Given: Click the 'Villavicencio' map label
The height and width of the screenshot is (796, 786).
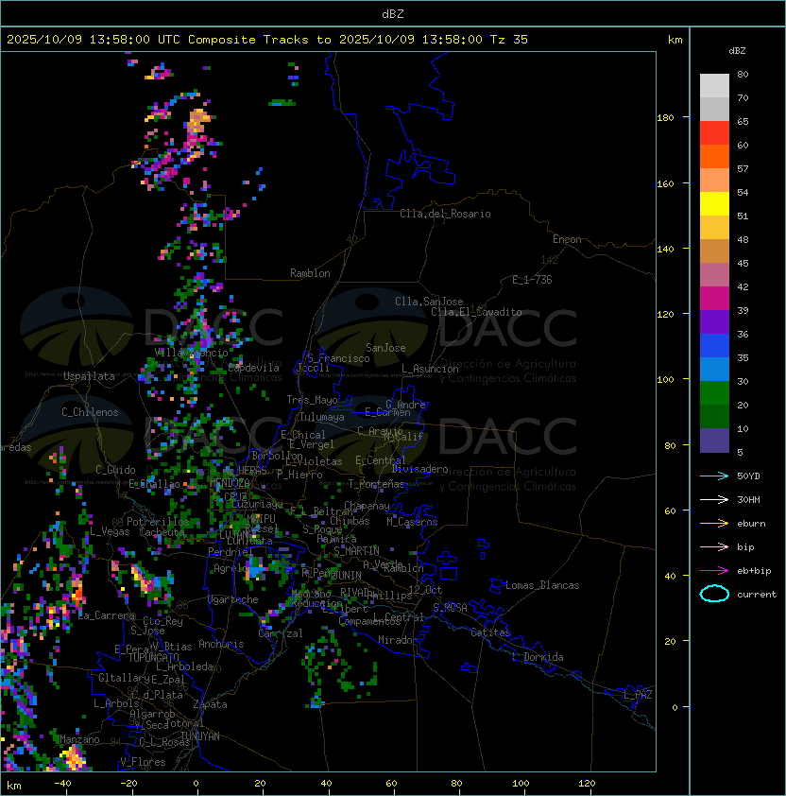Looking at the screenshot, I should click(x=191, y=353).
